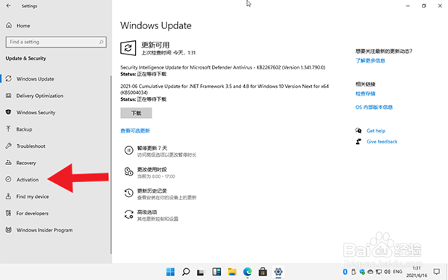The height and width of the screenshot is (280, 448).
Task: Click the For developers icon
Action: coord(8,213)
